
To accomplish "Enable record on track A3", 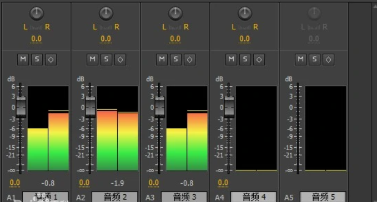I will [x=190, y=59].
